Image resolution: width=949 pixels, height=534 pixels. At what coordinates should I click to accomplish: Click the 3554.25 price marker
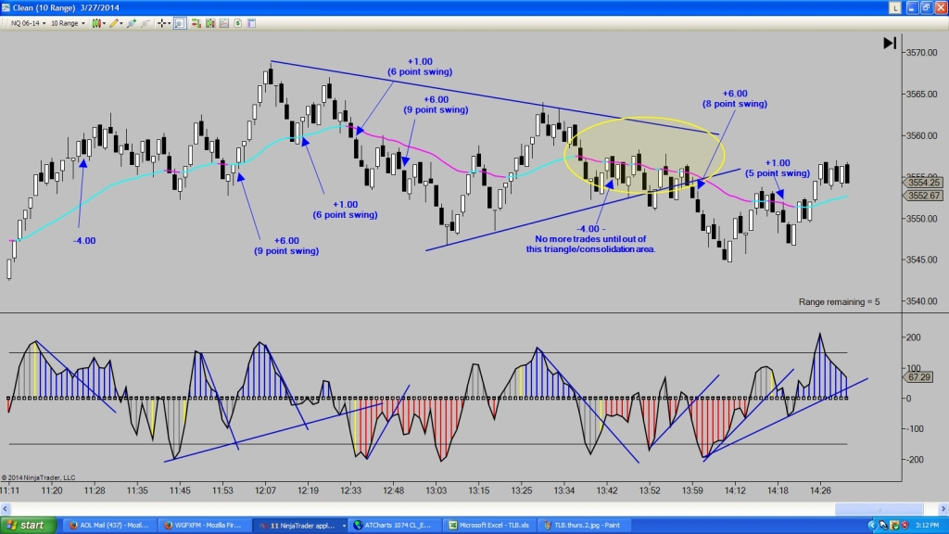tap(924, 183)
